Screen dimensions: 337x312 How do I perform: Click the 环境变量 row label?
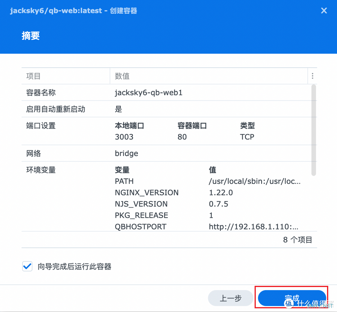tap(41, 170)
